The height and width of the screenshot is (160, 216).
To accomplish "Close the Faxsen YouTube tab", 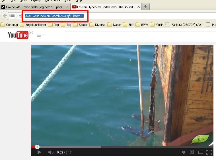I will [x=139, y=7].
